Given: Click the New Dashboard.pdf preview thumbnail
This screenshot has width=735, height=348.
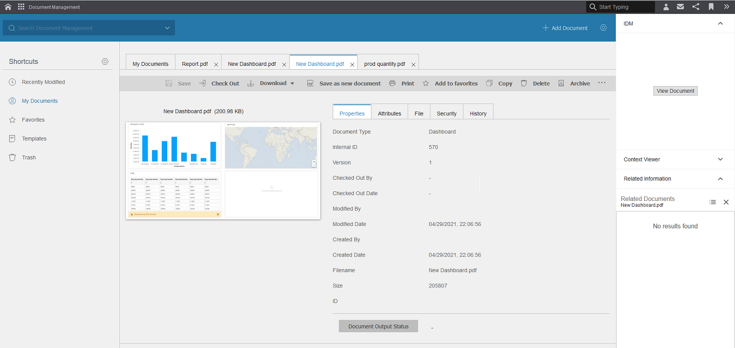Looking at the screenshot, I should coord(223,171).
